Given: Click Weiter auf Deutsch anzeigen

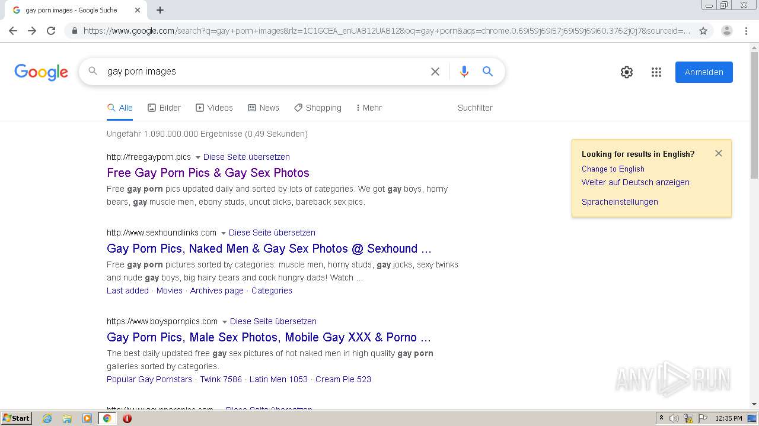Looking at the screenshot, I should point(636,182).
